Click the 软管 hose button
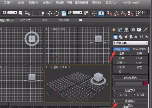This screenshot has height=108, width=152. point(139,67)
